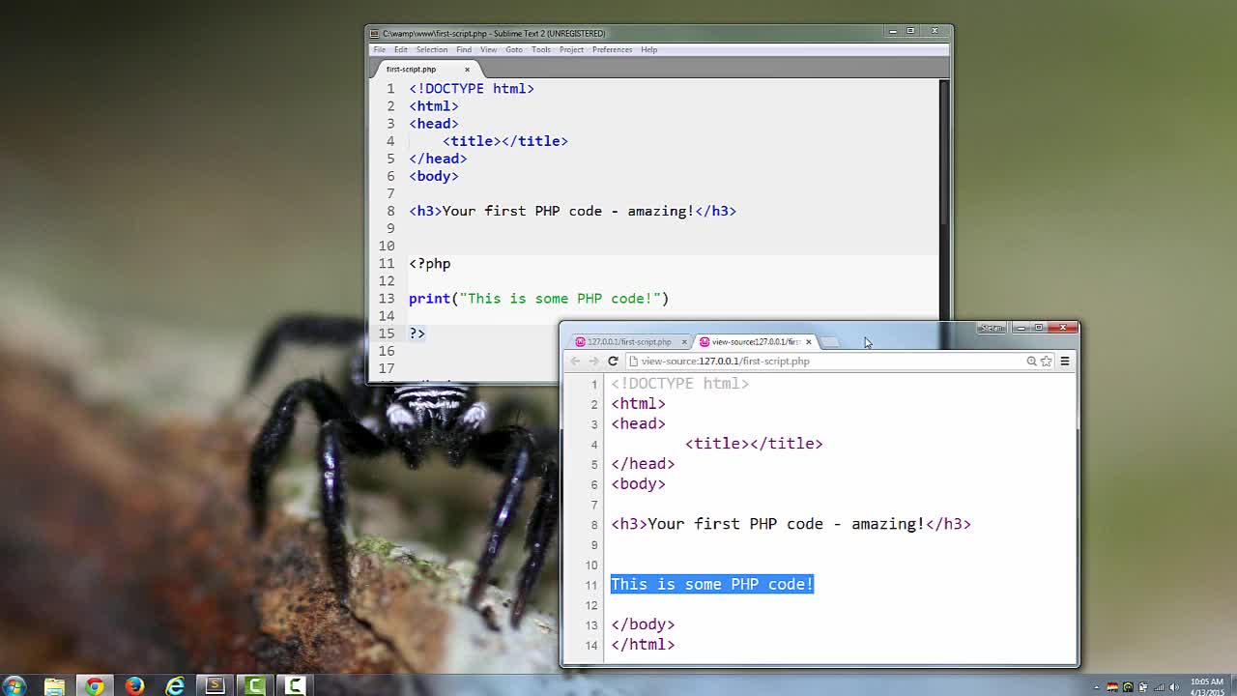Viewport: 1237px width, 696px height.
Task: Open Chrome's zoom magnifier icon in address bar
Action: [1031, 361]
